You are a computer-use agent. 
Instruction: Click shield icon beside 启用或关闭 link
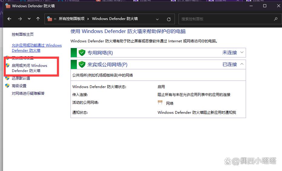click(7, 65)
